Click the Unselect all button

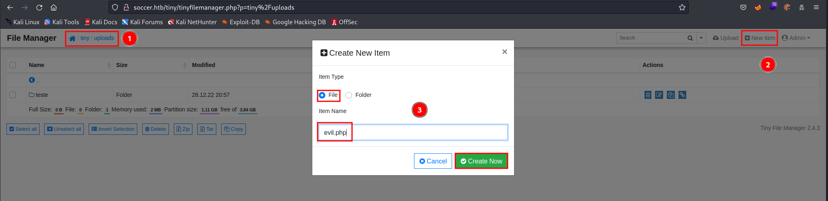(64, 129)
